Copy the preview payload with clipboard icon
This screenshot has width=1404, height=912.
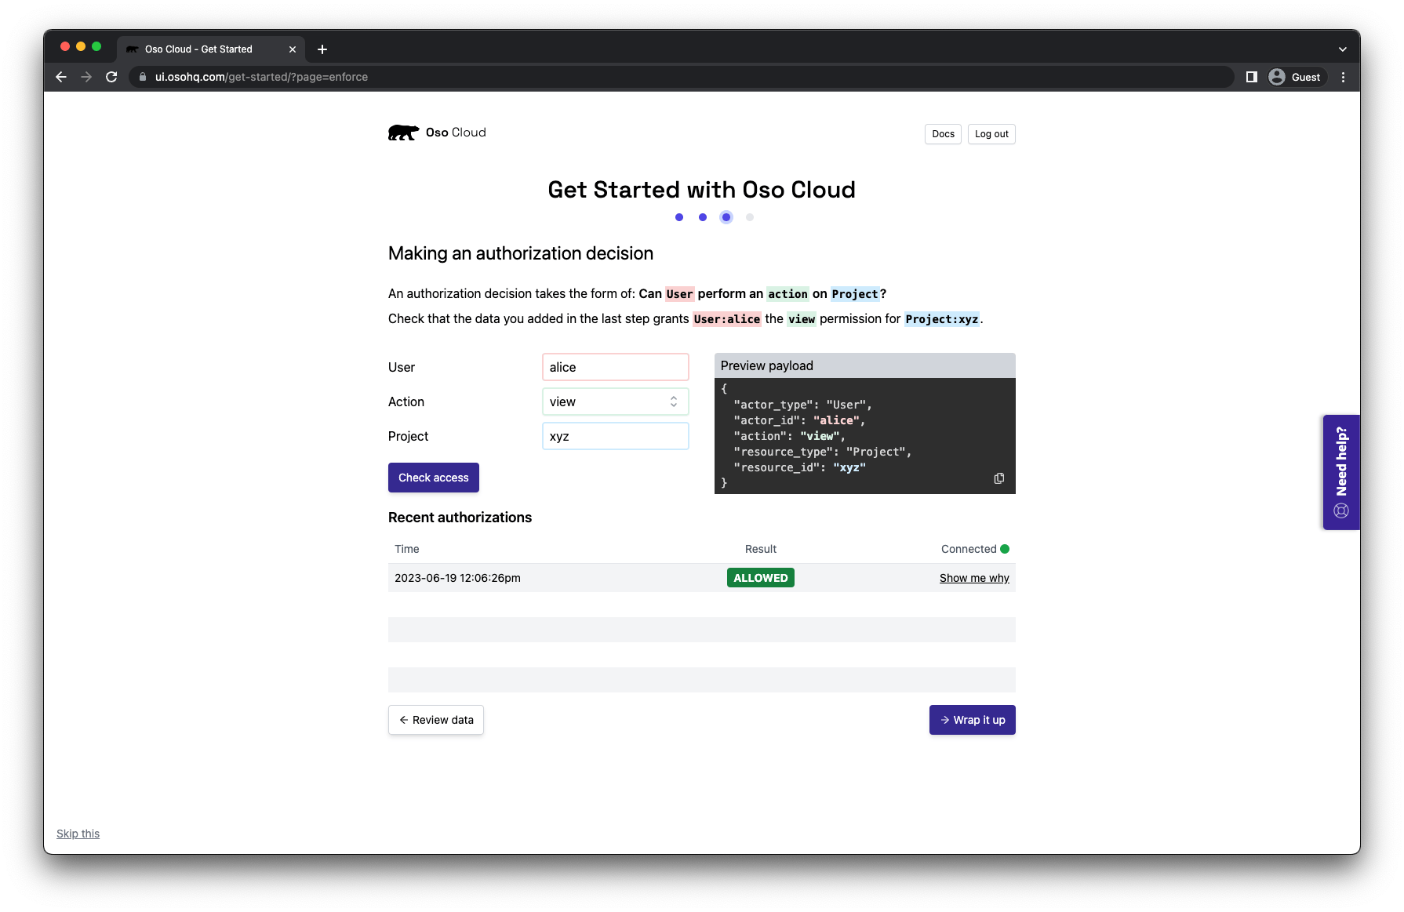click(999, 478)
